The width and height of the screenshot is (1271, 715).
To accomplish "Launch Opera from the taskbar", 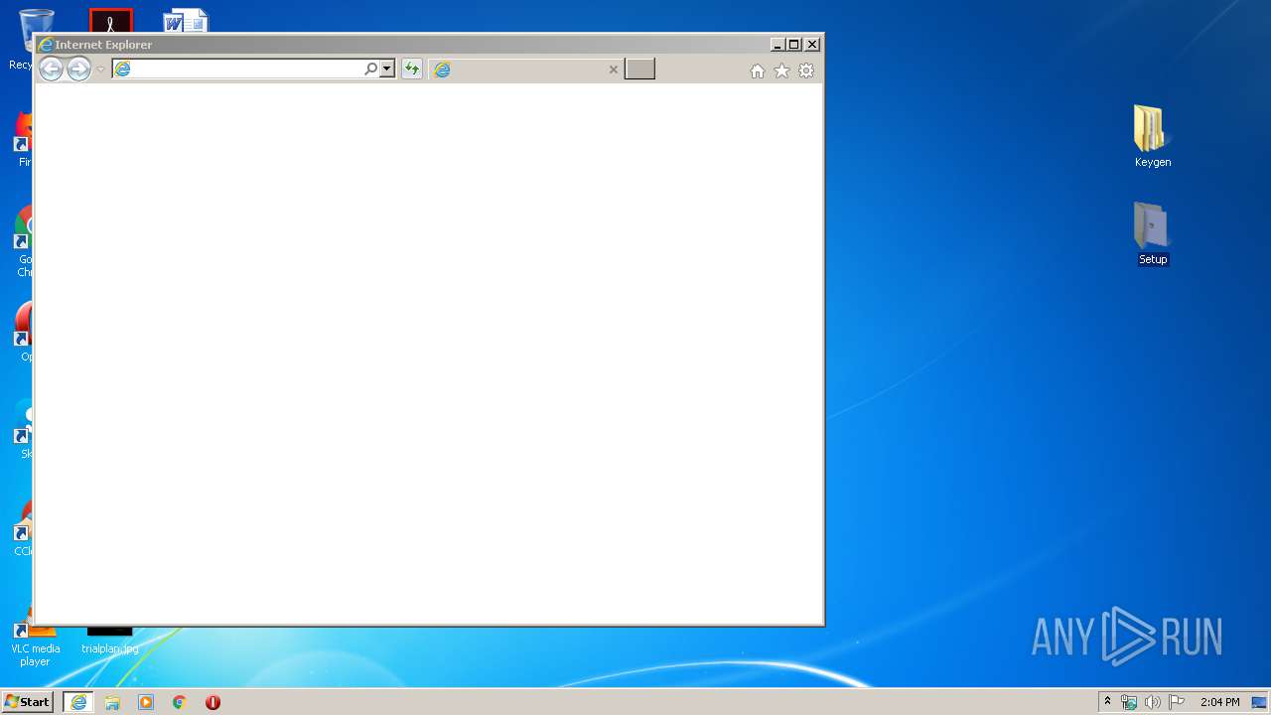I will point(212,702).
